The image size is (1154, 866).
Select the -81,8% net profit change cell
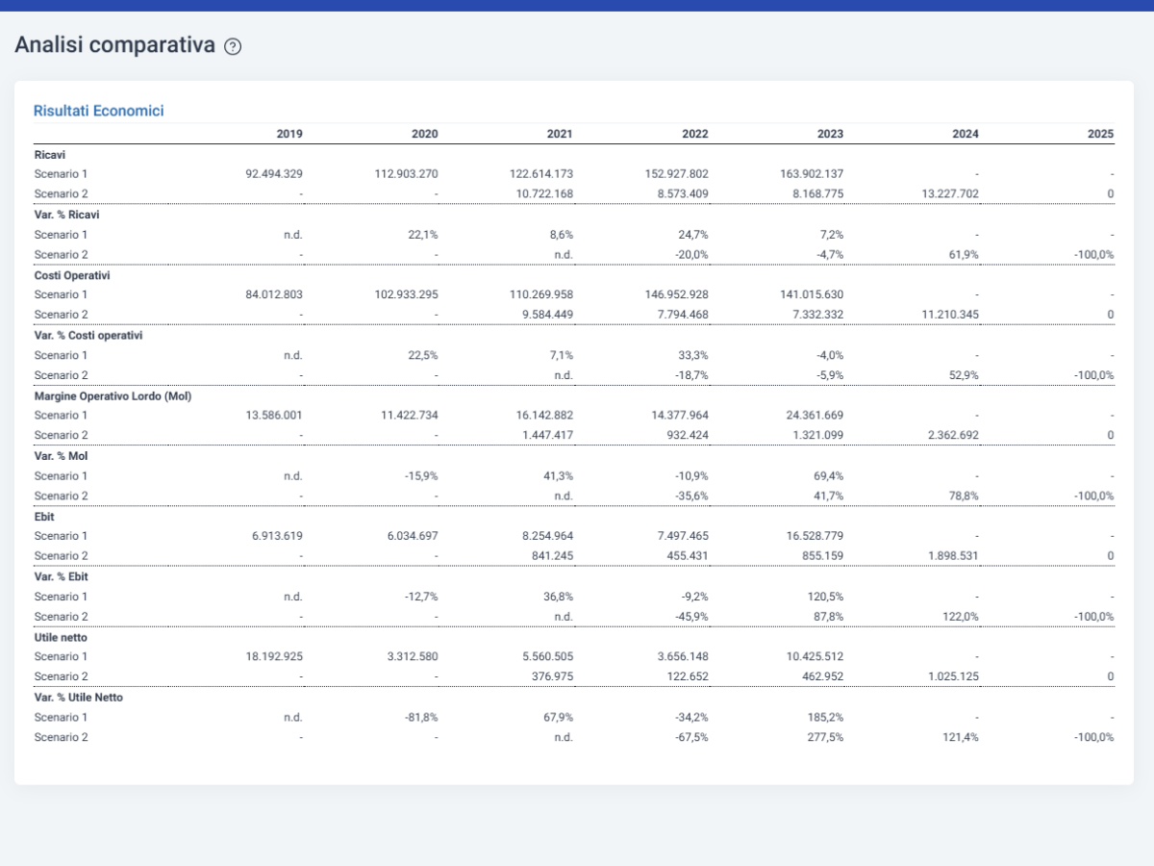422,718
